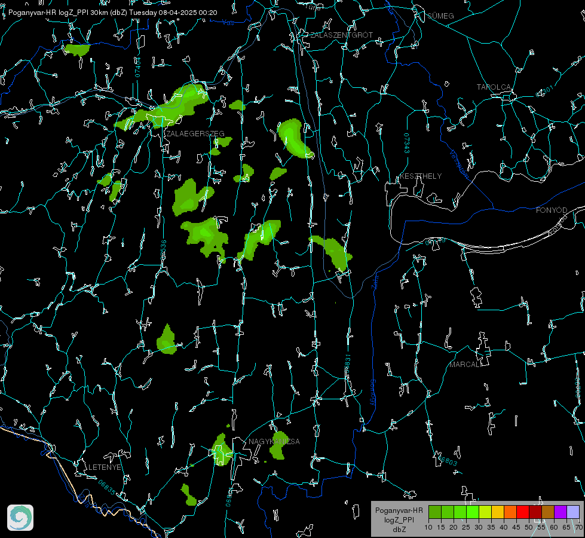Click the KESZTHELY city label
The height and width of the screenshot is (538, 585).
[x=421, y=176]
